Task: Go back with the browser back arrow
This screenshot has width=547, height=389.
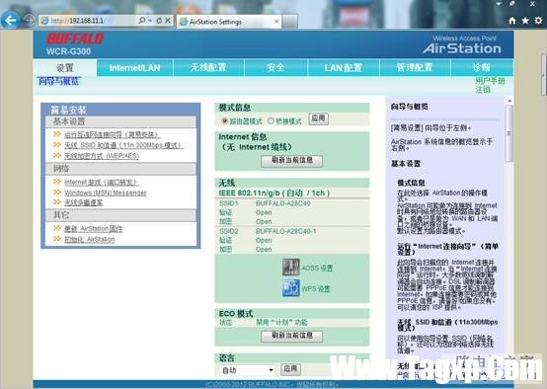Action: (x=11, y=21)
